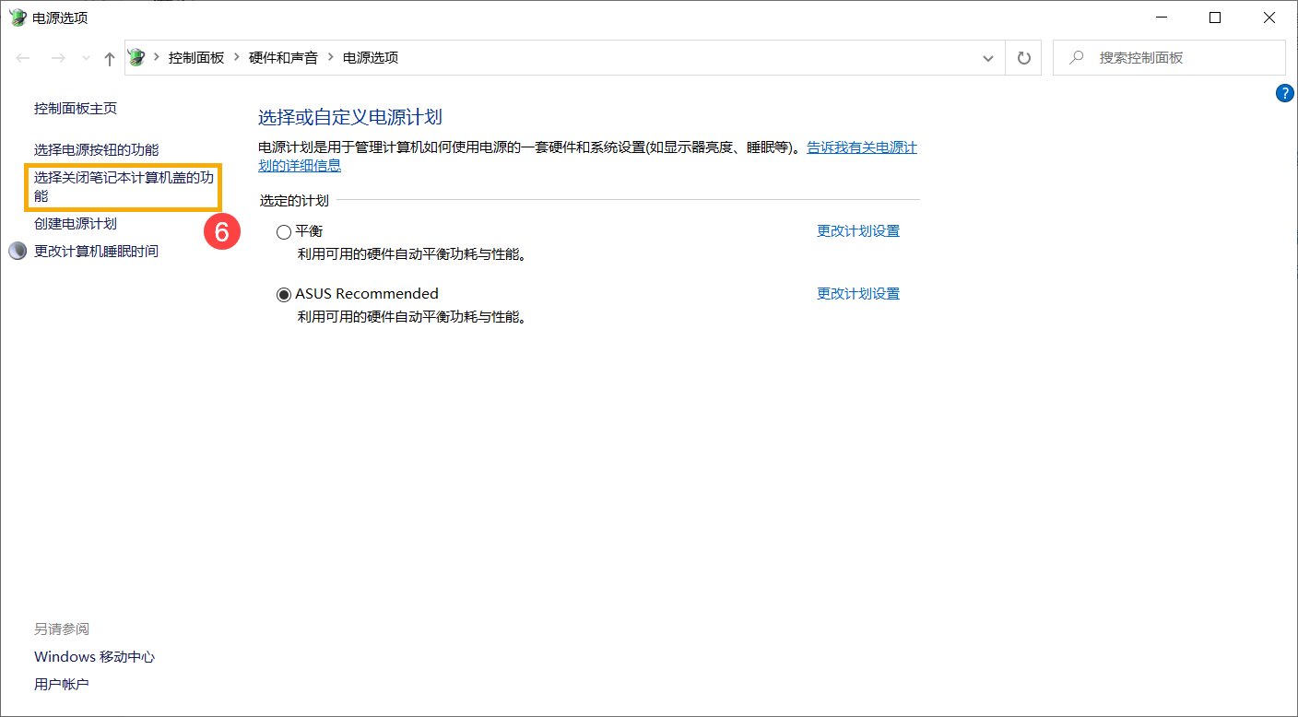Open 更改计划设置 for 平衡 plan
The height and width of the screenshot is (717, 1298).
[858, 230]
